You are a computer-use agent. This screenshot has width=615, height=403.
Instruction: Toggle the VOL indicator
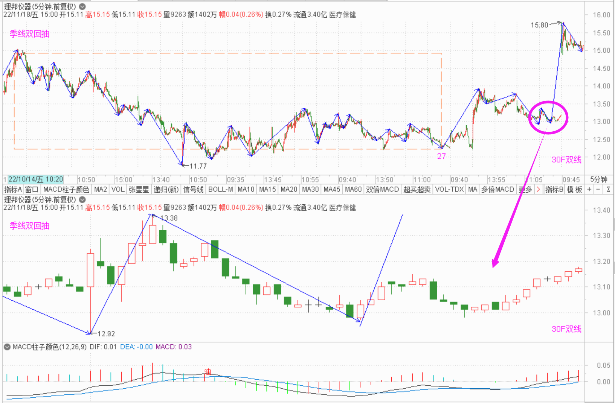point(118,189)
